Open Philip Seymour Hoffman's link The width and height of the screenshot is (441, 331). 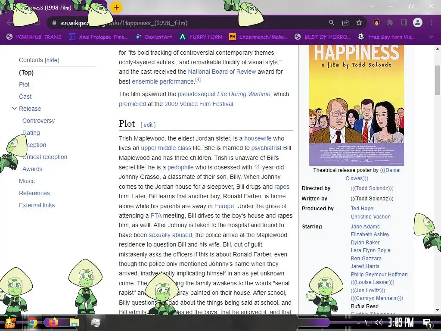click(x=379, y=275)
